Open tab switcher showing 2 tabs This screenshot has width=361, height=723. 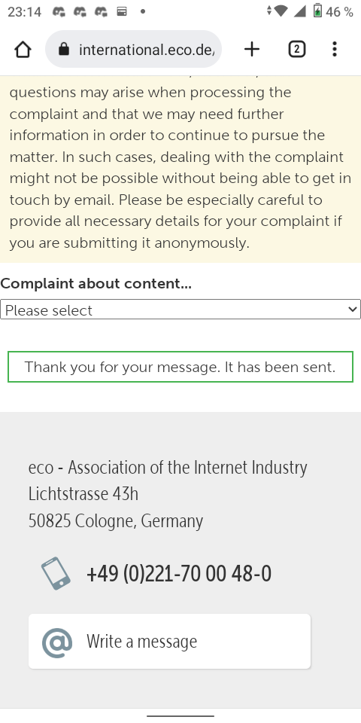(297, 50)
